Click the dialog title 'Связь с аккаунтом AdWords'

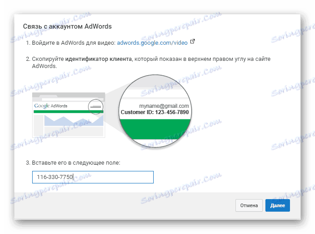[67, 26]
